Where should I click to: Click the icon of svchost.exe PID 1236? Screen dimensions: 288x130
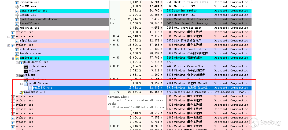click(x=13, y=122)
